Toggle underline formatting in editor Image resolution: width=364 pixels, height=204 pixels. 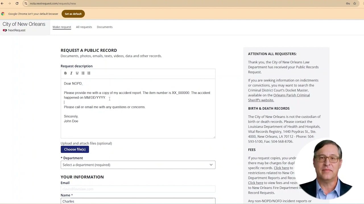tap(77, 73)
